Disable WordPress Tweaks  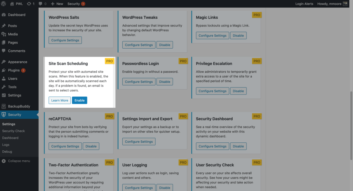pos(164,45)
